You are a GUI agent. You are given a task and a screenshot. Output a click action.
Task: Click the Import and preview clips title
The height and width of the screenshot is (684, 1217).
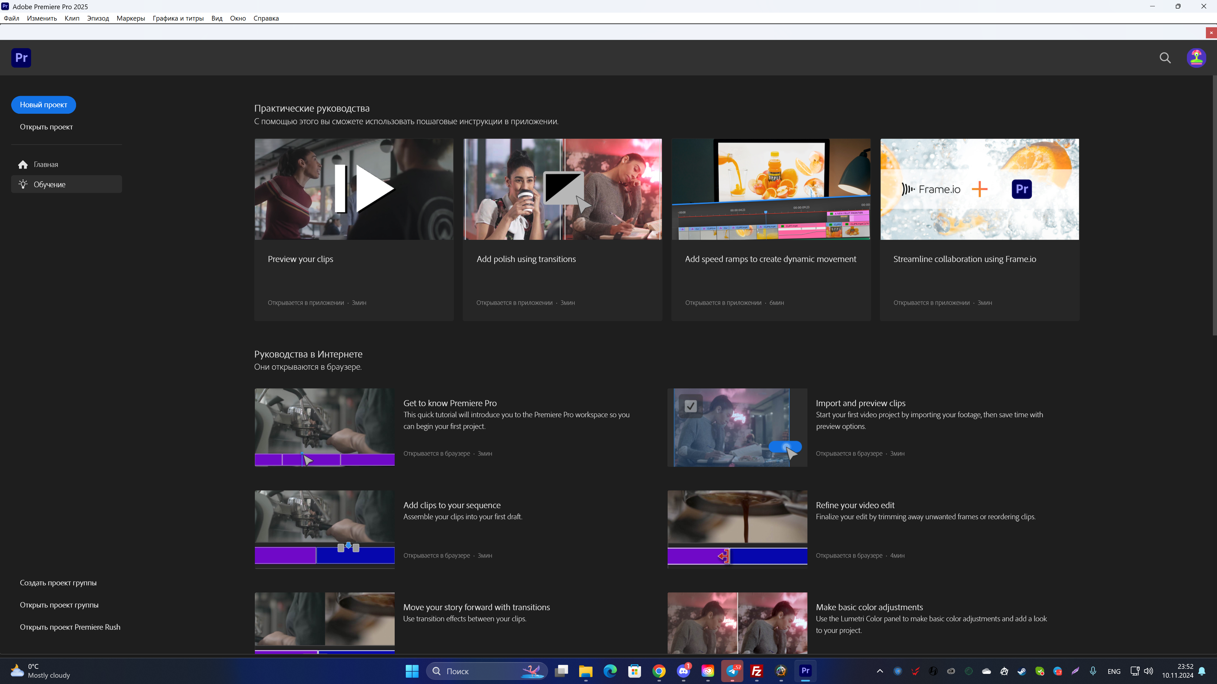point(860,403)
